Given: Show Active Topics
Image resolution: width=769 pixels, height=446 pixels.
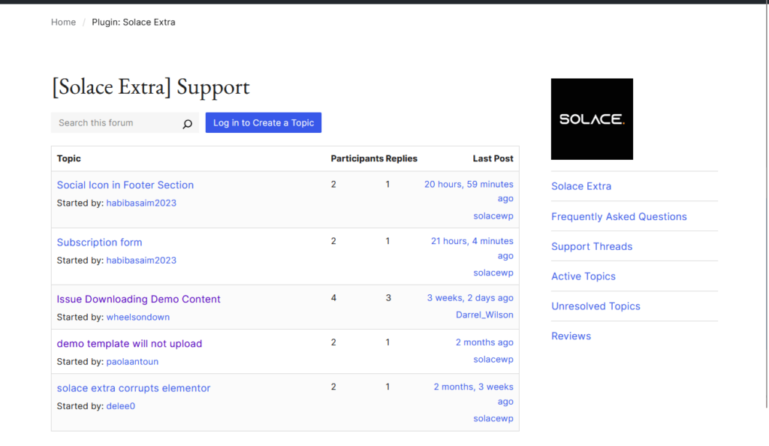Looking at the screenshot, I should pyautogui.click(x=583, y=276).
